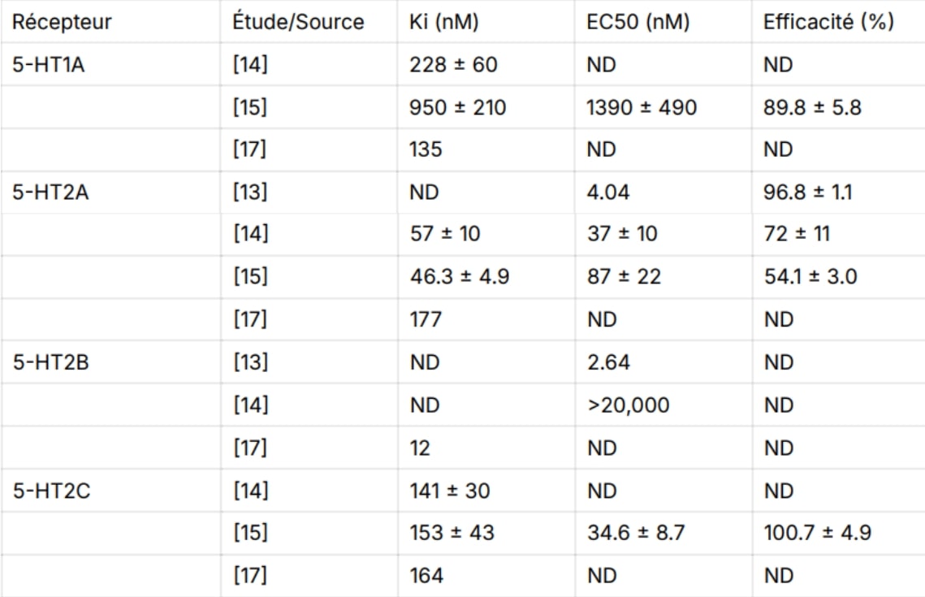This screenshot has width=925, height=597.
Task: Click the efficacy value 89.8 ± 5.8
Action: pyautogui.click(x=799, y=107)
